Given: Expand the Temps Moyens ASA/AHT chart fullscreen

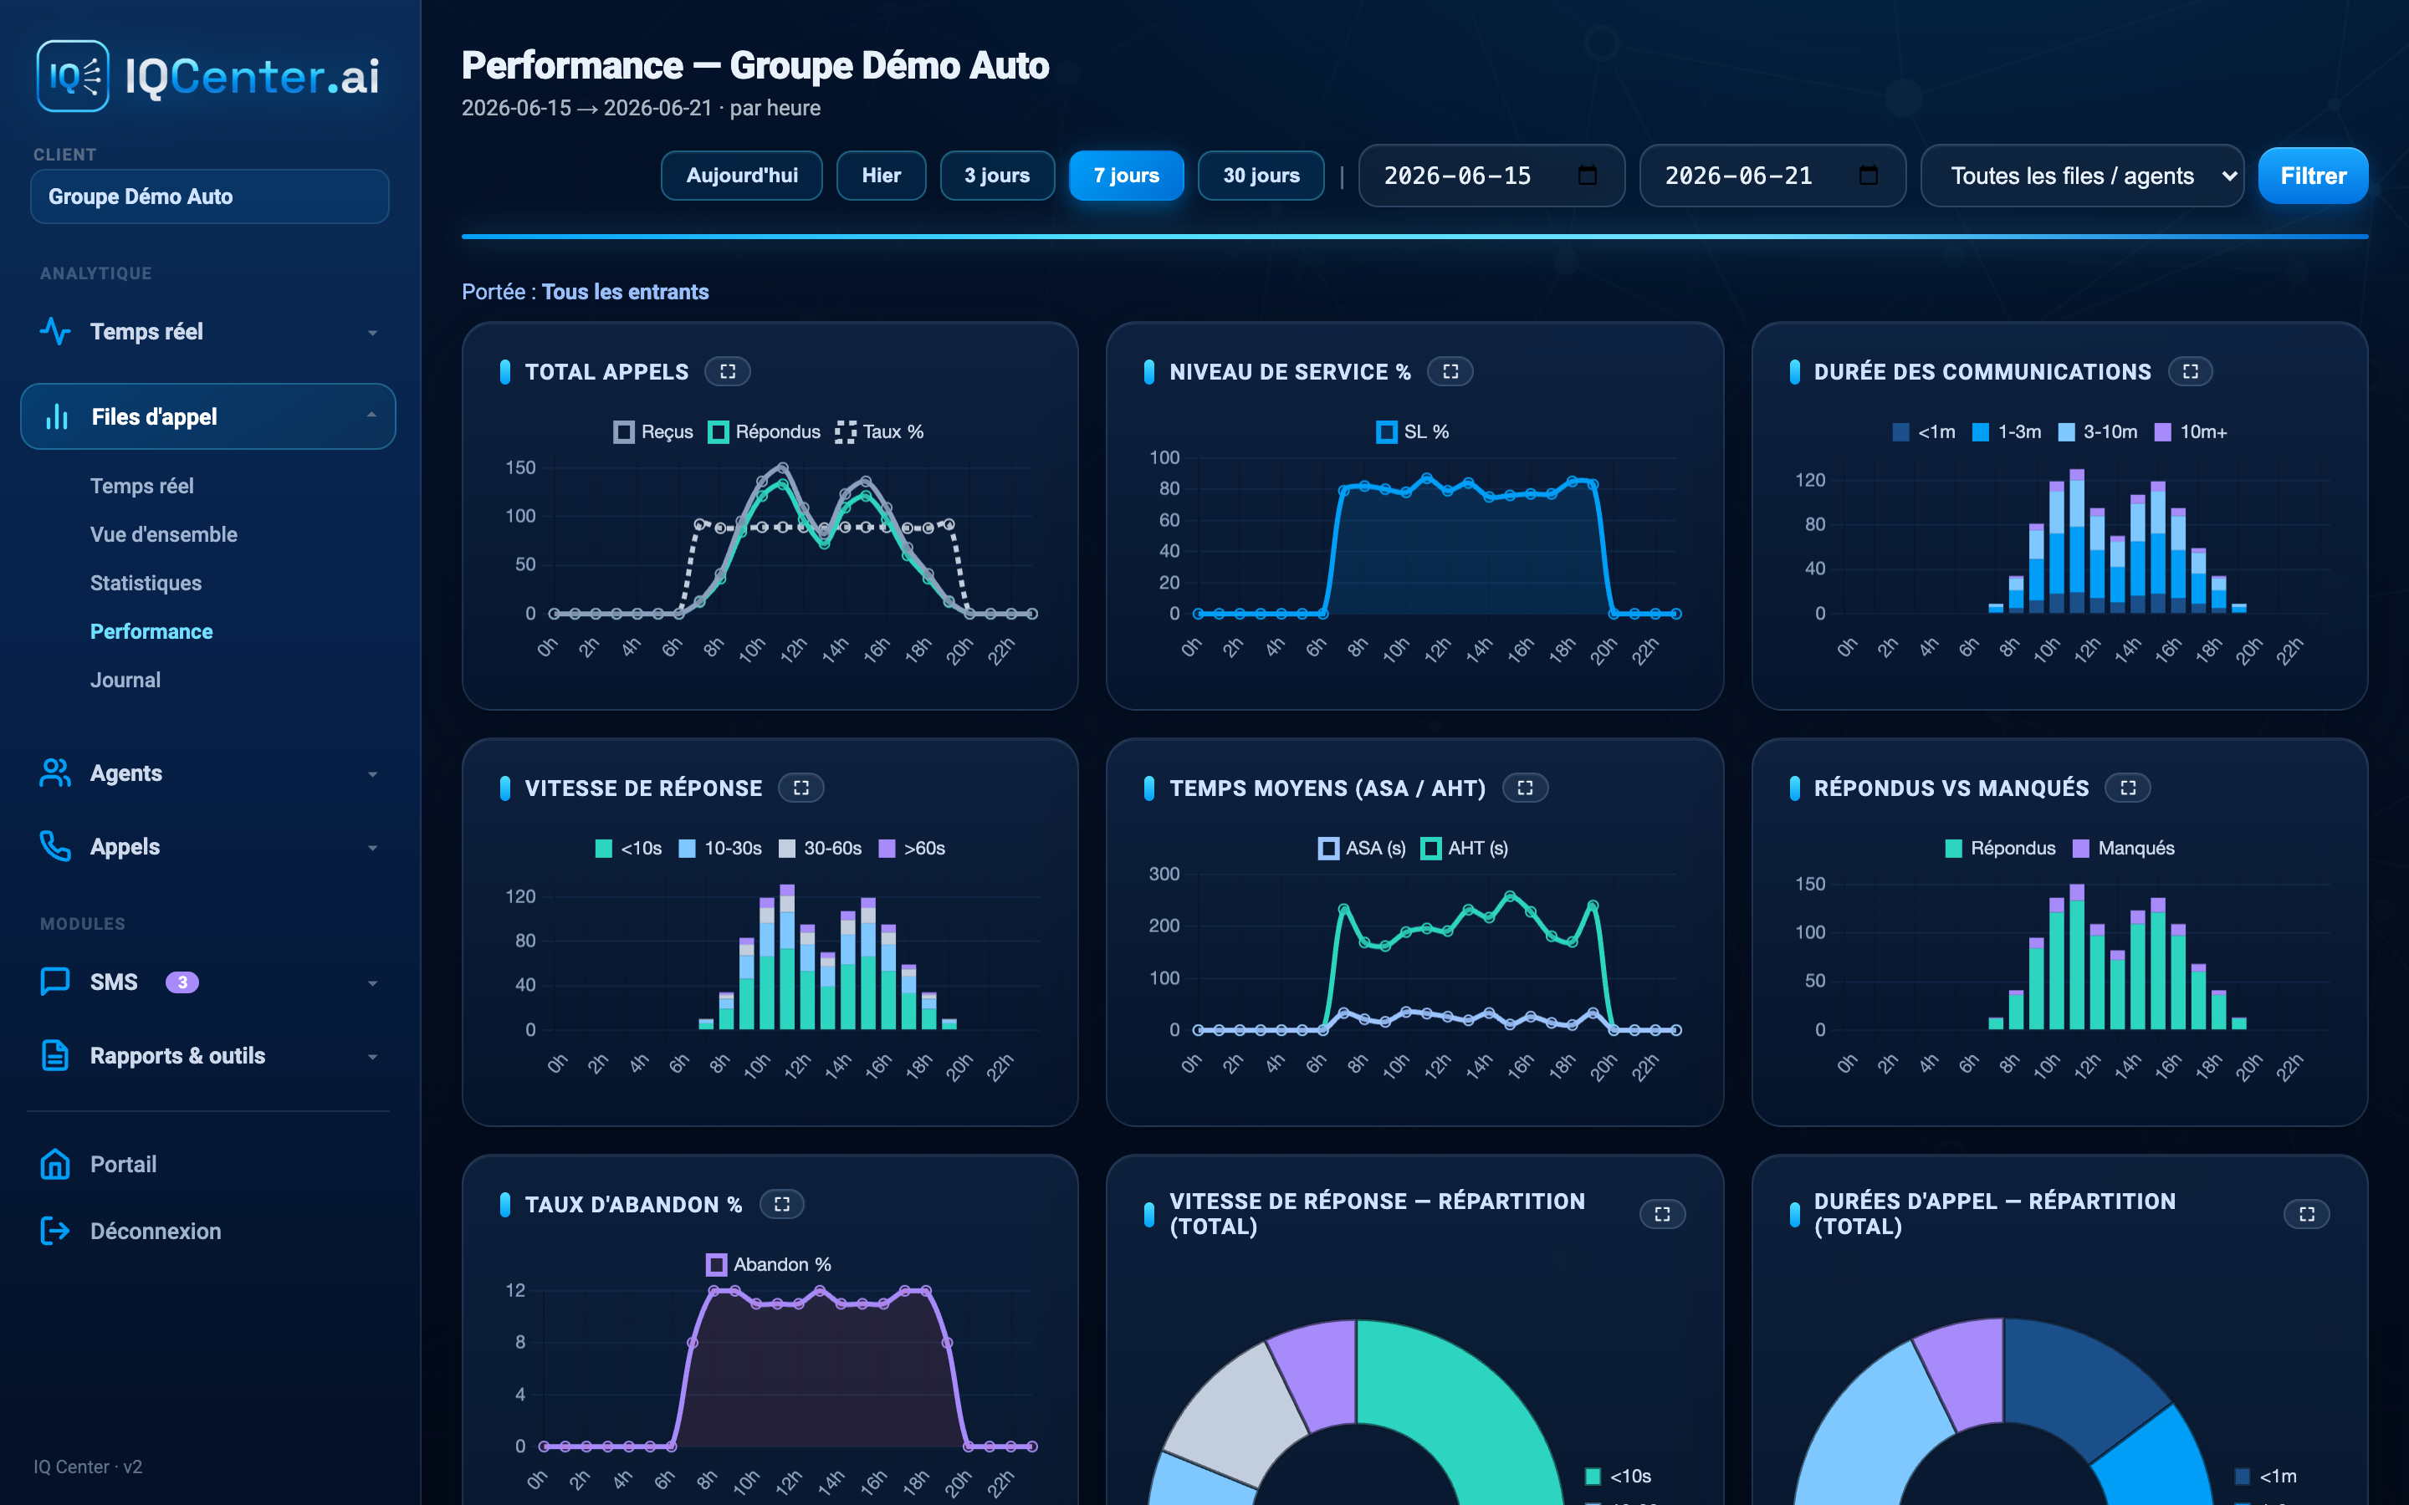Looking at the screenshot, I should [1525, 788].
